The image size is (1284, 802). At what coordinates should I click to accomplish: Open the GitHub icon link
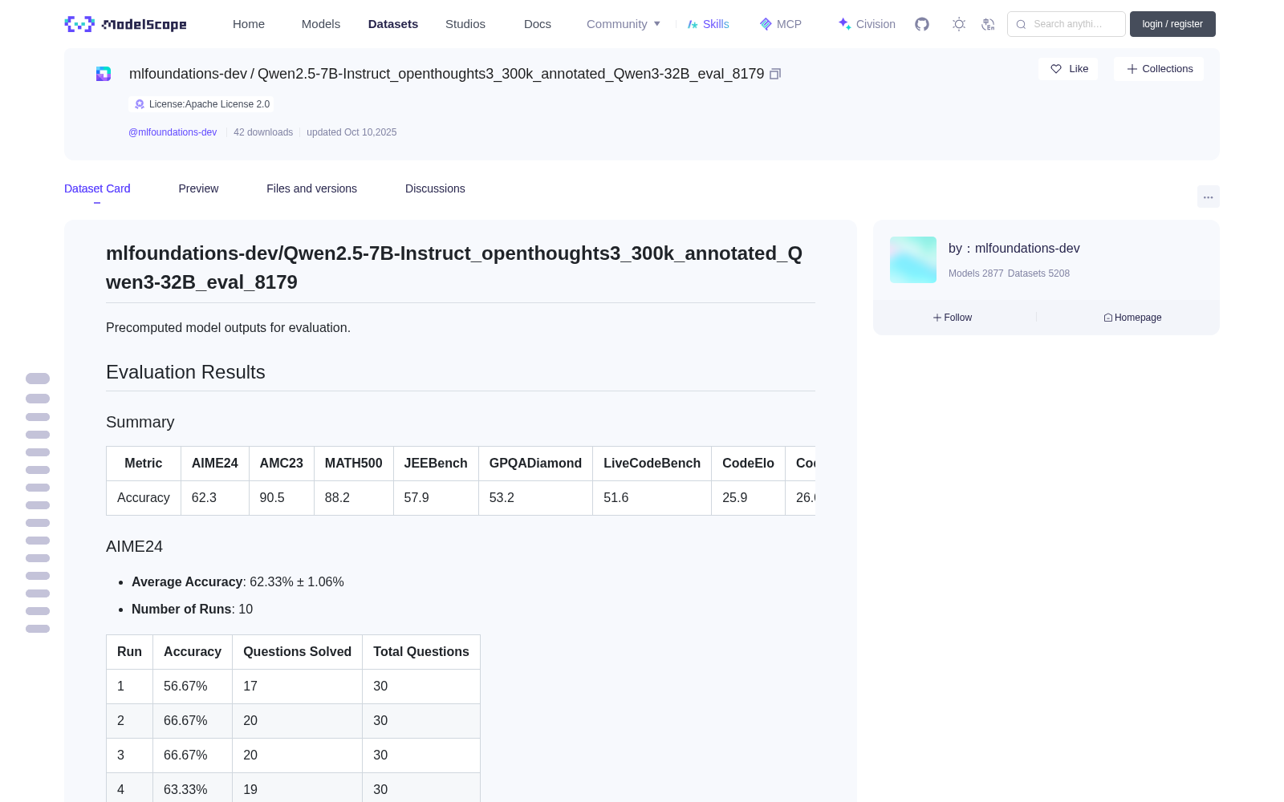922,24
